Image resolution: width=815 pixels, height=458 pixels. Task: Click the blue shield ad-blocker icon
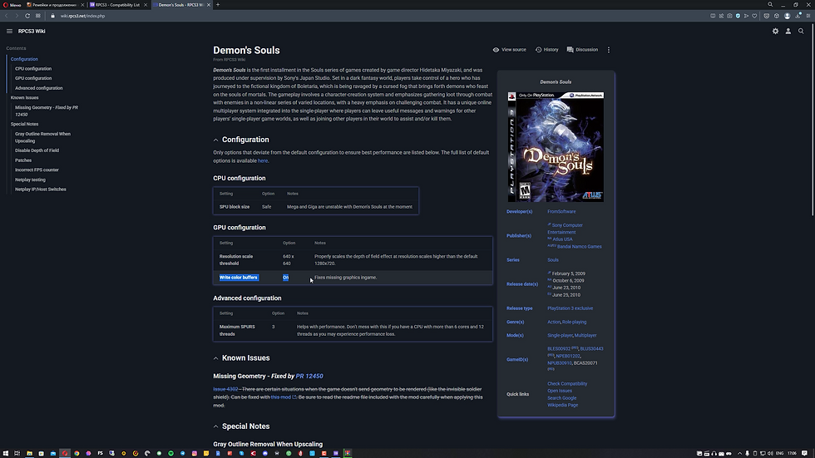[x=738, y=16]
